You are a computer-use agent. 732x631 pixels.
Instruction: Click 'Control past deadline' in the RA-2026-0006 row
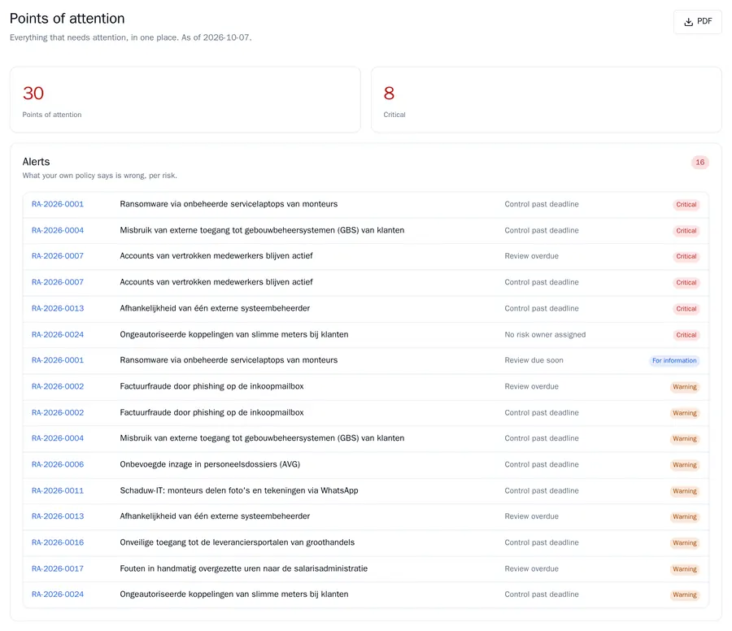coord(542,464)
